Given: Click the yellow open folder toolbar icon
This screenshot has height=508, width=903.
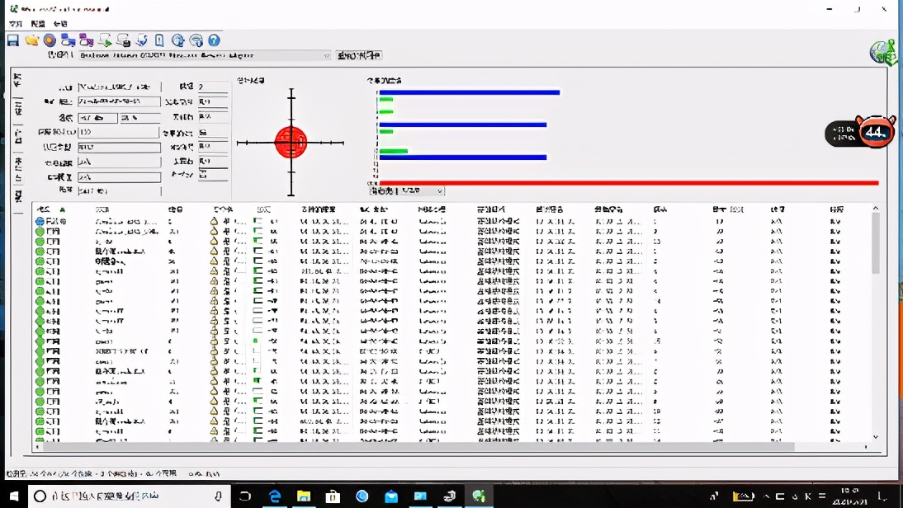Looking at the screenshot, I should pos(31,40).
